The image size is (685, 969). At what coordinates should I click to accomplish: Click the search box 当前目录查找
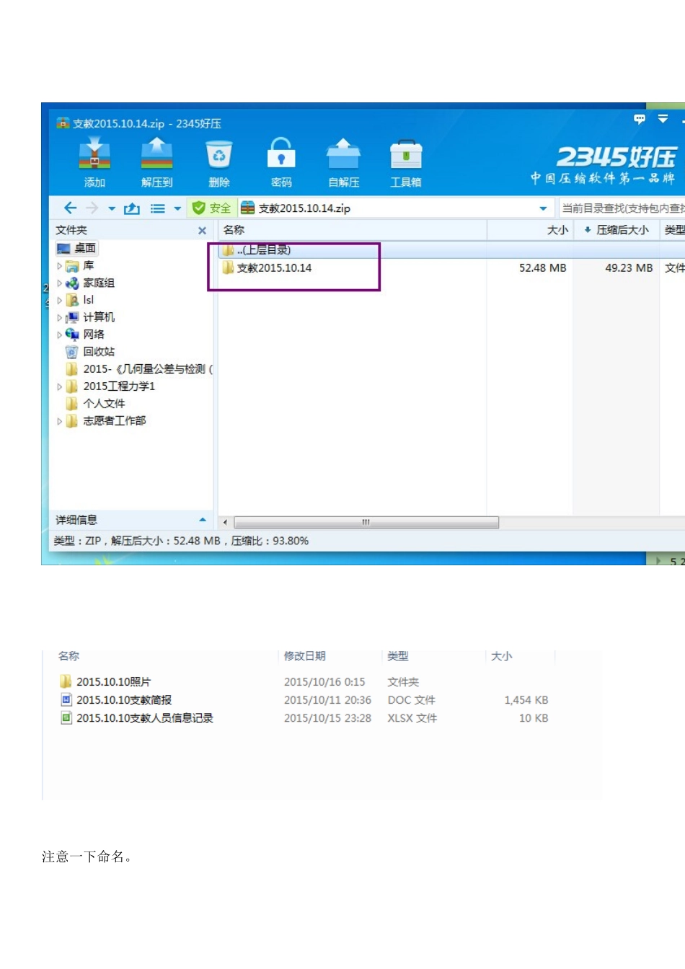(x=622, y=208)
